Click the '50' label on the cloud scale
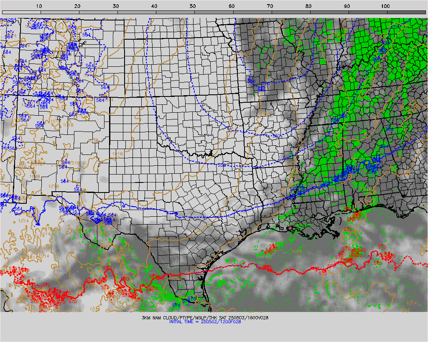The image size is (428, 342). (x=193, y=6)
